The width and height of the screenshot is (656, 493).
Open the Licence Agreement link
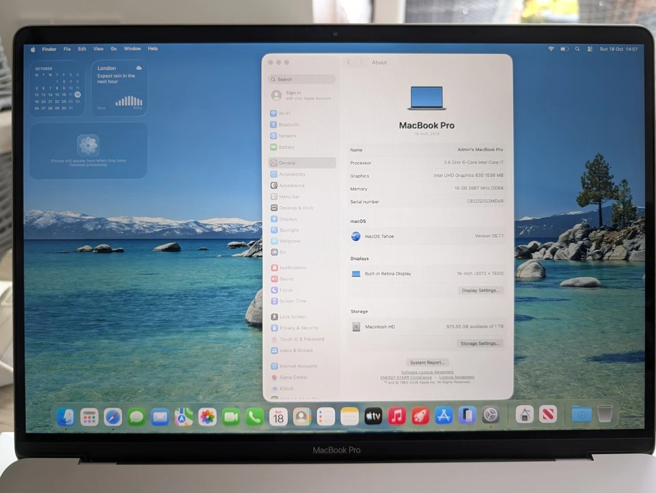click(x=456, y=377)
